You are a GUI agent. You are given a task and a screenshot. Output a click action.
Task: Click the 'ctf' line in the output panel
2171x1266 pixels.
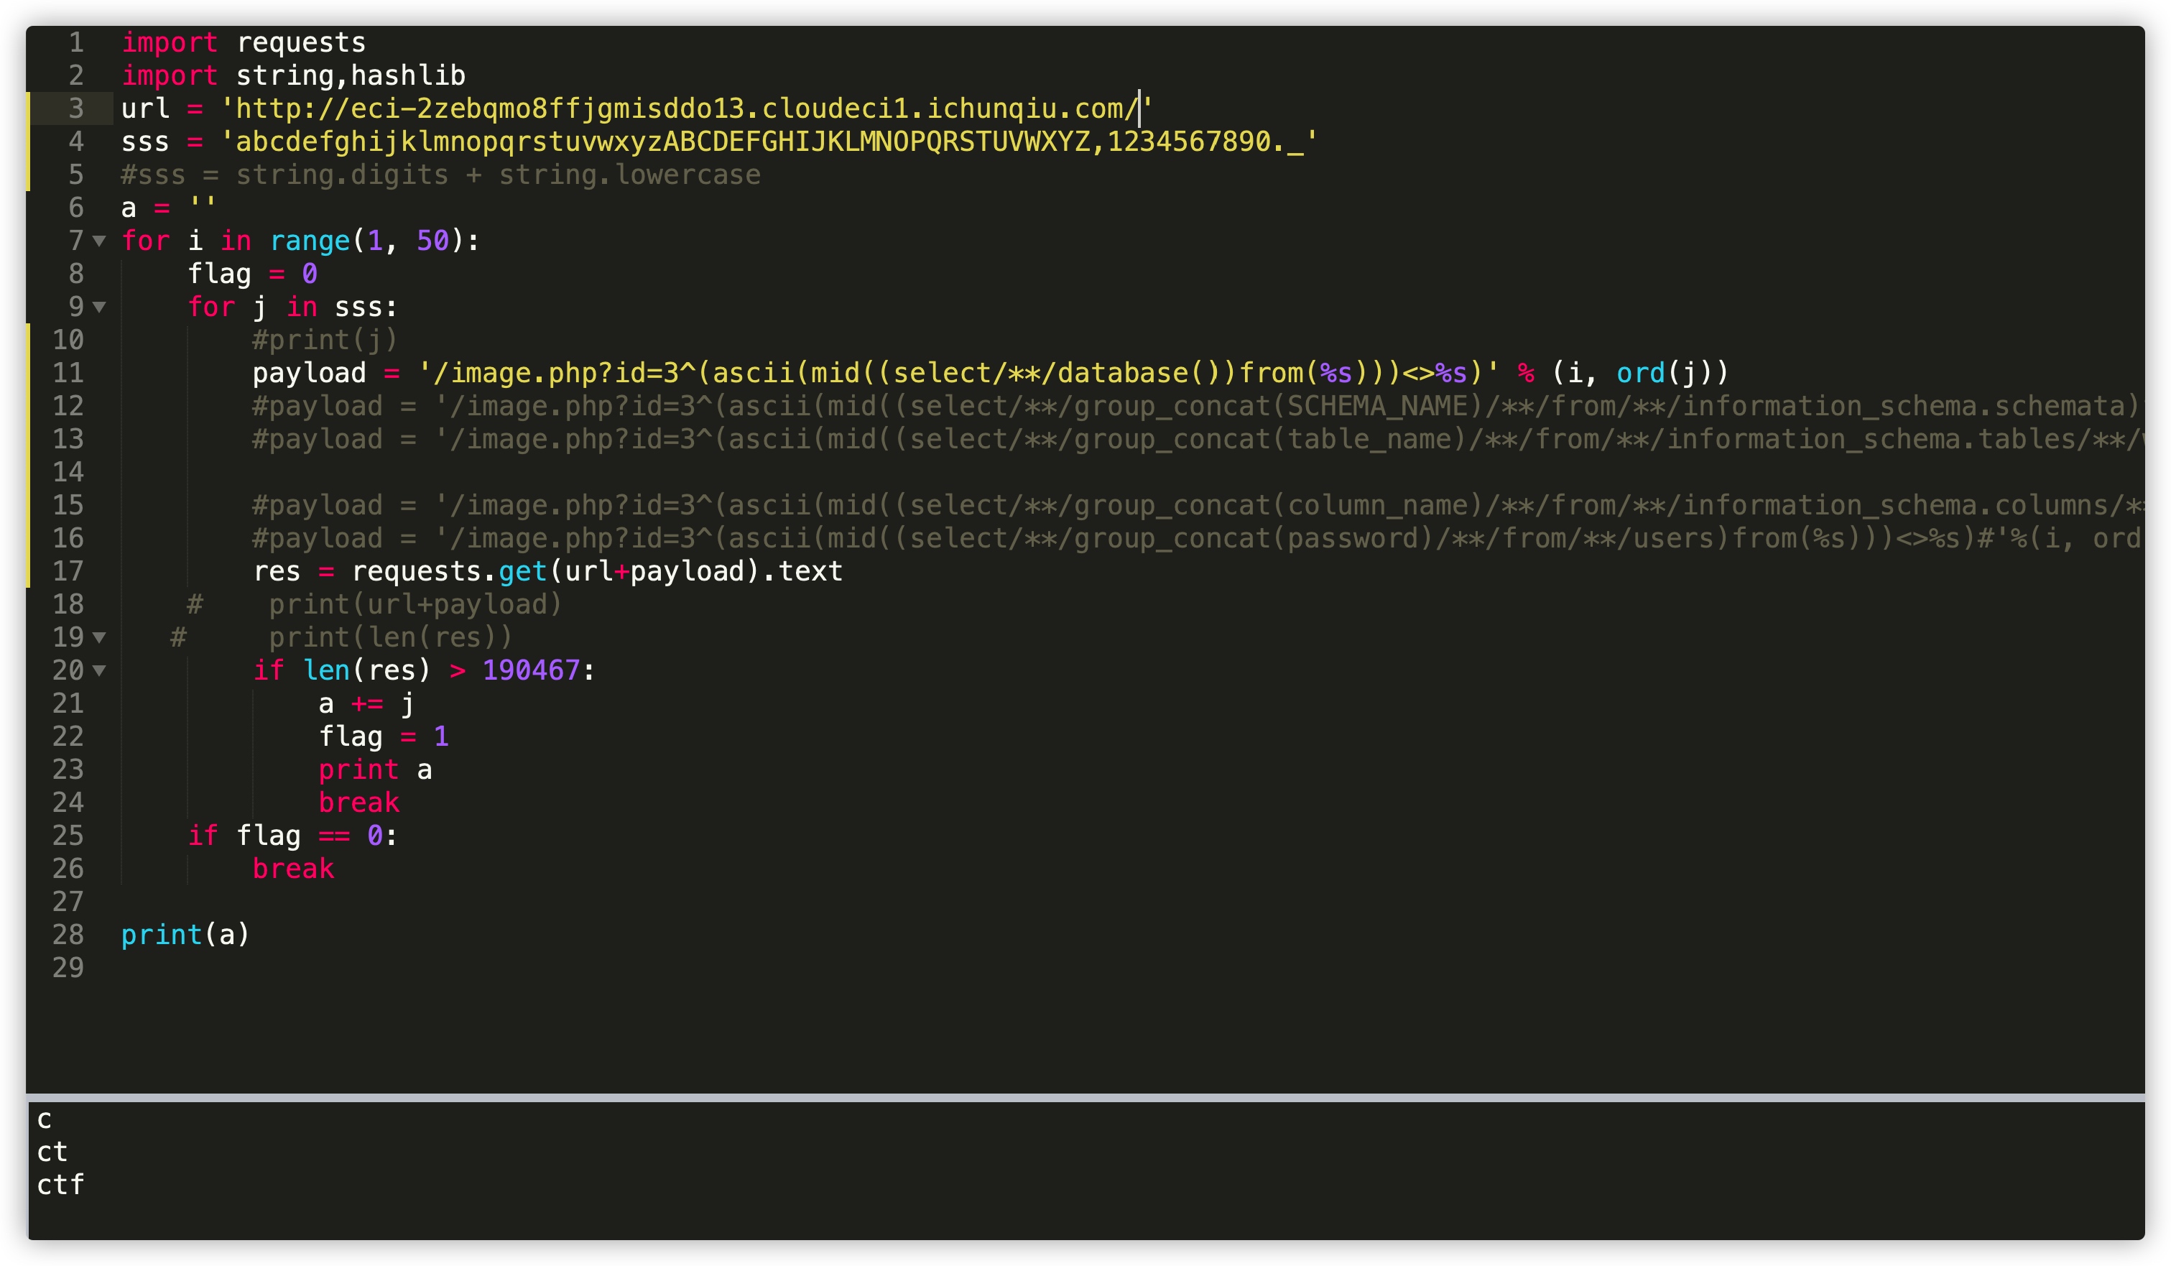coord(60,1185)
